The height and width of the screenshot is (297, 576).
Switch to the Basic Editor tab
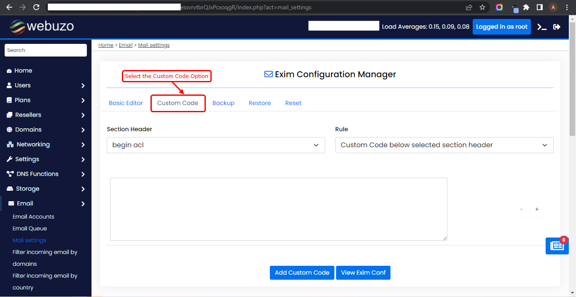click(x=126, y=103)
